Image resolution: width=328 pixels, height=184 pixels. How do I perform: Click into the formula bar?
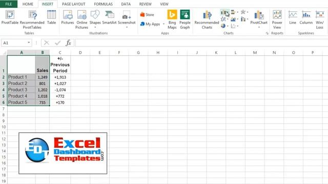(x=201, y=43)
